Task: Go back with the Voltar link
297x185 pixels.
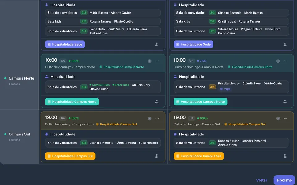Action: click(262, 180)
